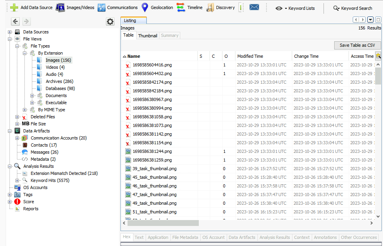
Task: Collapse the File Views node
Action: [10, 39]
